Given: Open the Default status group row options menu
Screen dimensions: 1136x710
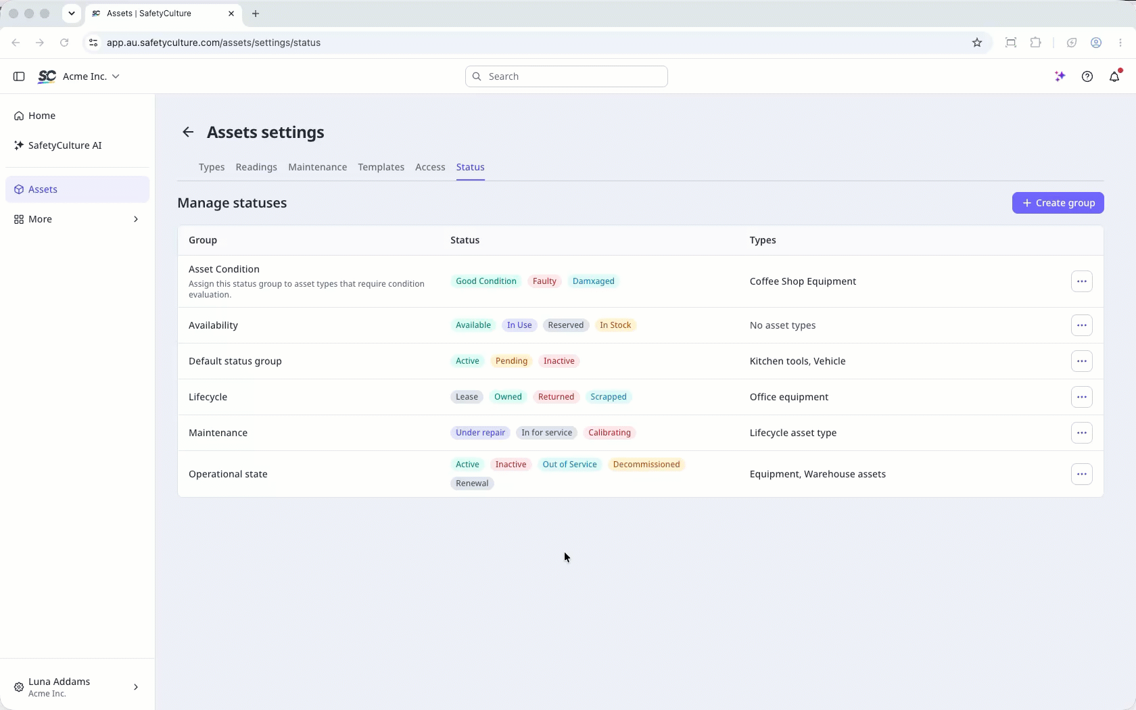Looking at the screenshot, I should pyautogui.click(x=1082, y=361).
